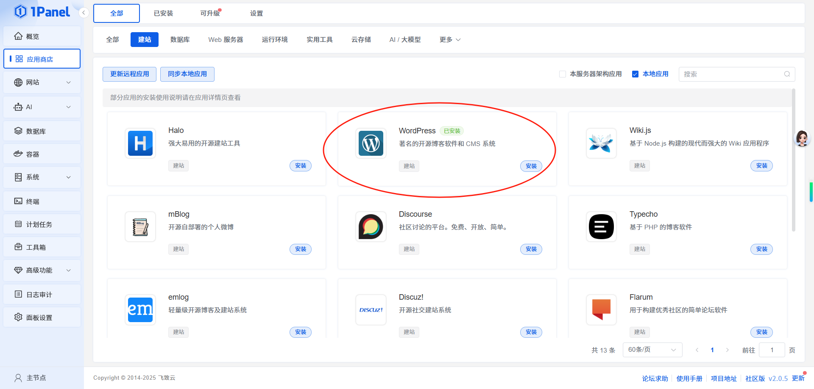Click the search magnifier icon
The width and height of the screenshot is (814, 389).
(x=787, y=74)
